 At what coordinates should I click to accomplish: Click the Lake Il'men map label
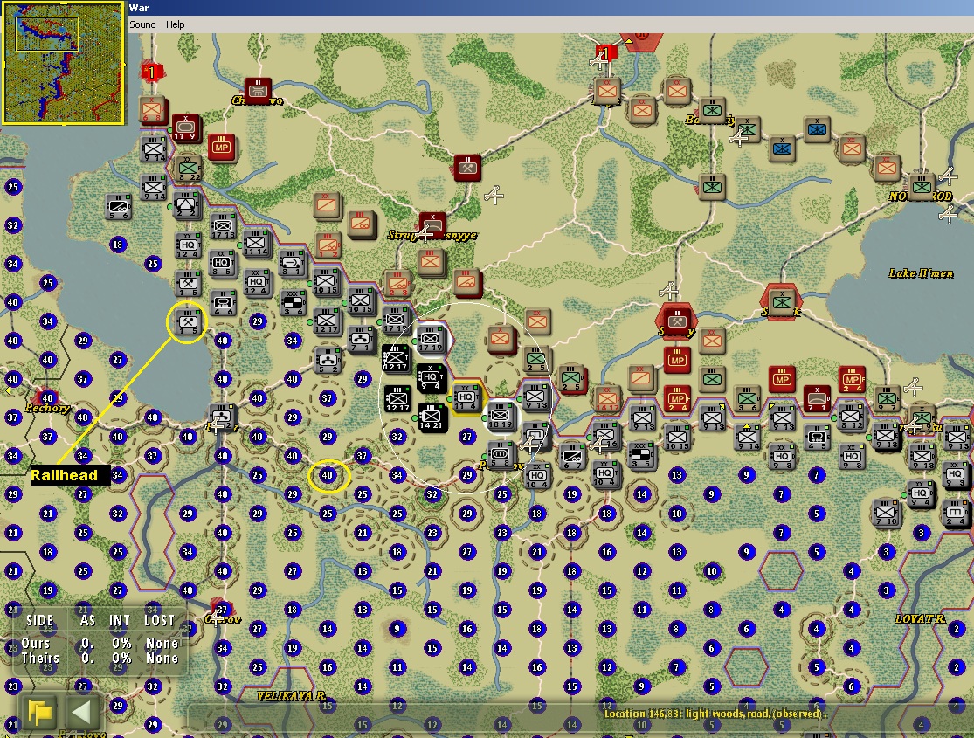tap(920, 273)
